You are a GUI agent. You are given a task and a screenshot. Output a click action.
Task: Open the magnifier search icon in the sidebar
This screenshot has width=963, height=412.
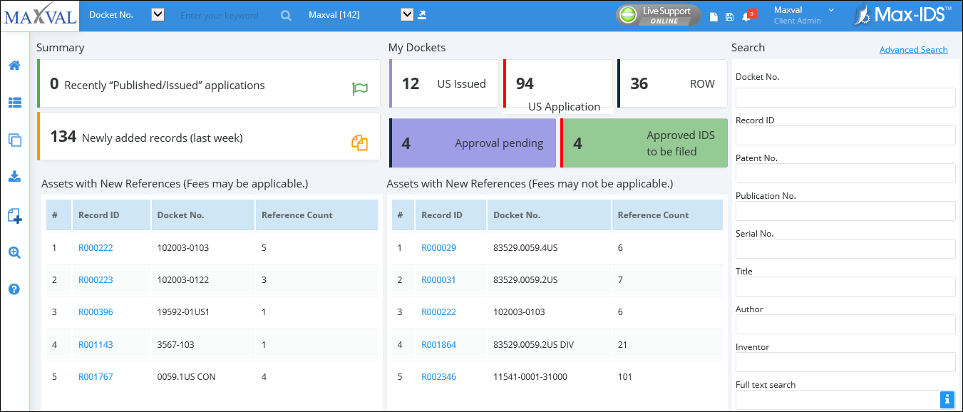click(14, 252)
